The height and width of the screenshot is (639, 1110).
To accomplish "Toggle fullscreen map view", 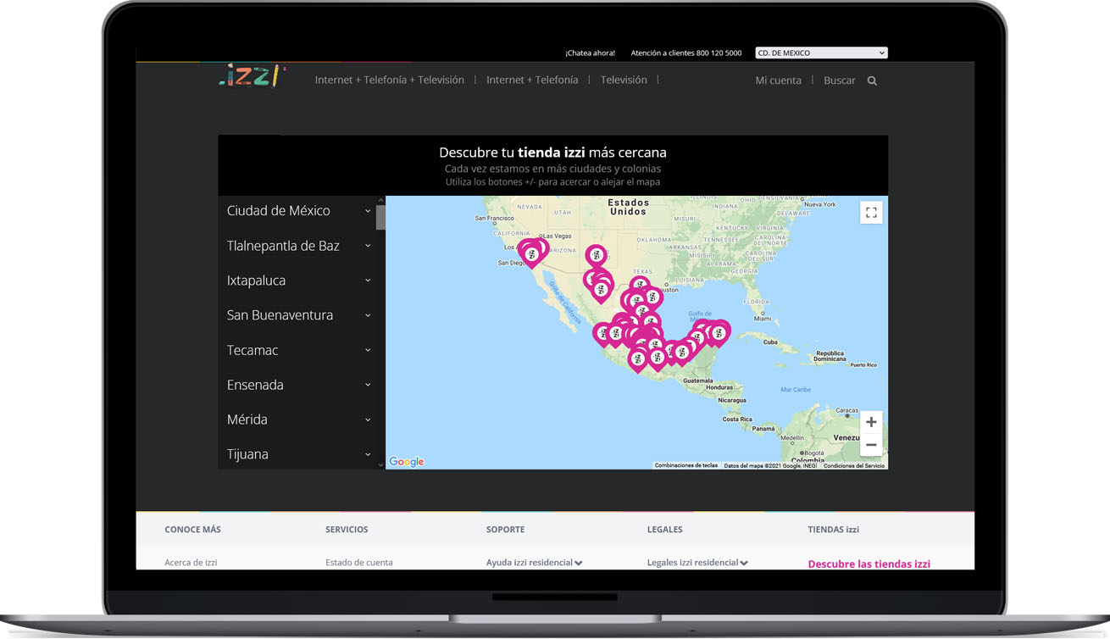I will pos(871,213).
